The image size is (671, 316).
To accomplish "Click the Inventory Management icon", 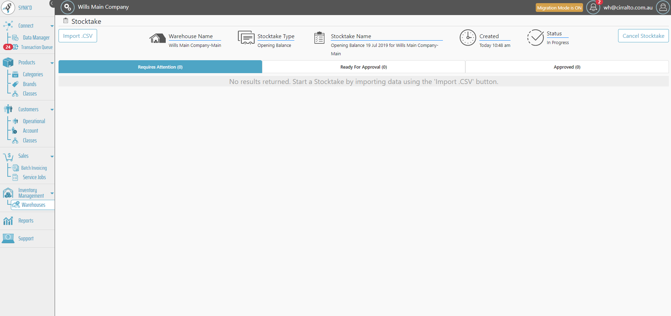I will 8,193.
